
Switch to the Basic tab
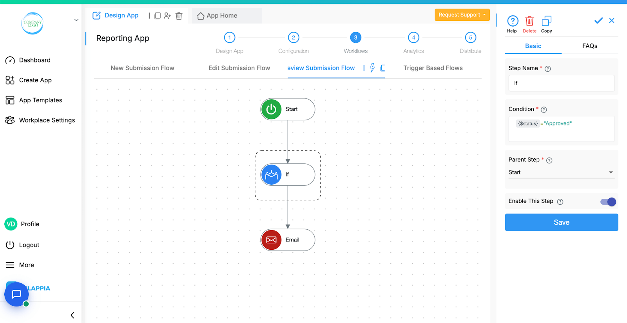[533, 46]
